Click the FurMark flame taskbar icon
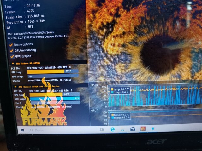The height and width of the screenshot is (151, 202). (143, 129)
